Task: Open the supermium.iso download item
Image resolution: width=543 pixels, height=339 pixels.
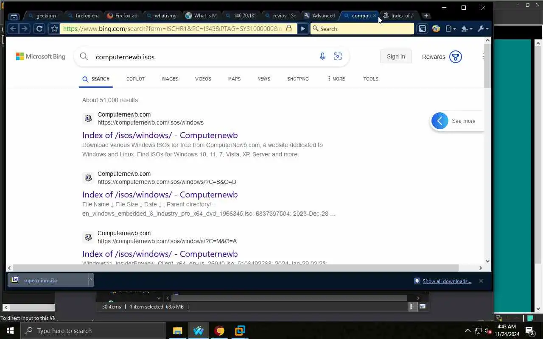Action: (48, 280)
